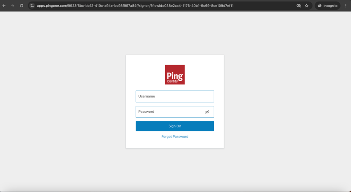Screen dimensions: 351x192
Task: Open the Forgot Password link
Action: 175,137
